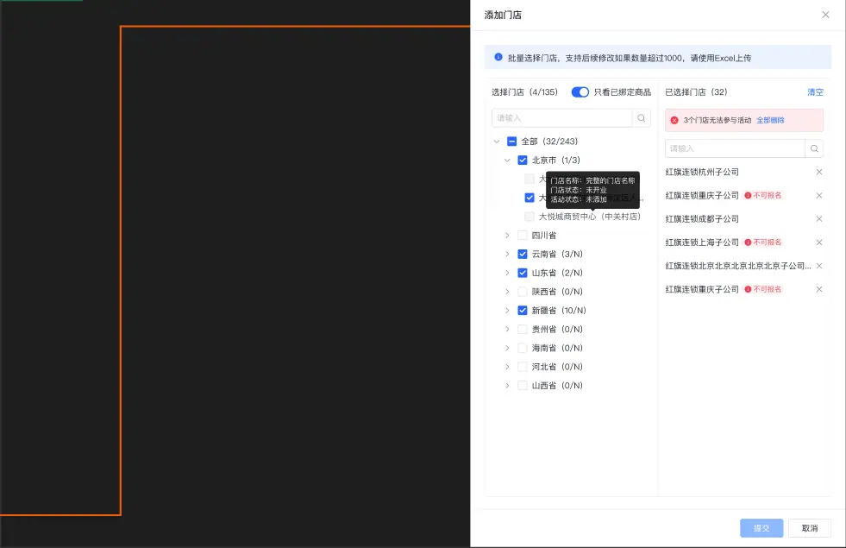Expand the 新疆省 node

pos(507,311)
